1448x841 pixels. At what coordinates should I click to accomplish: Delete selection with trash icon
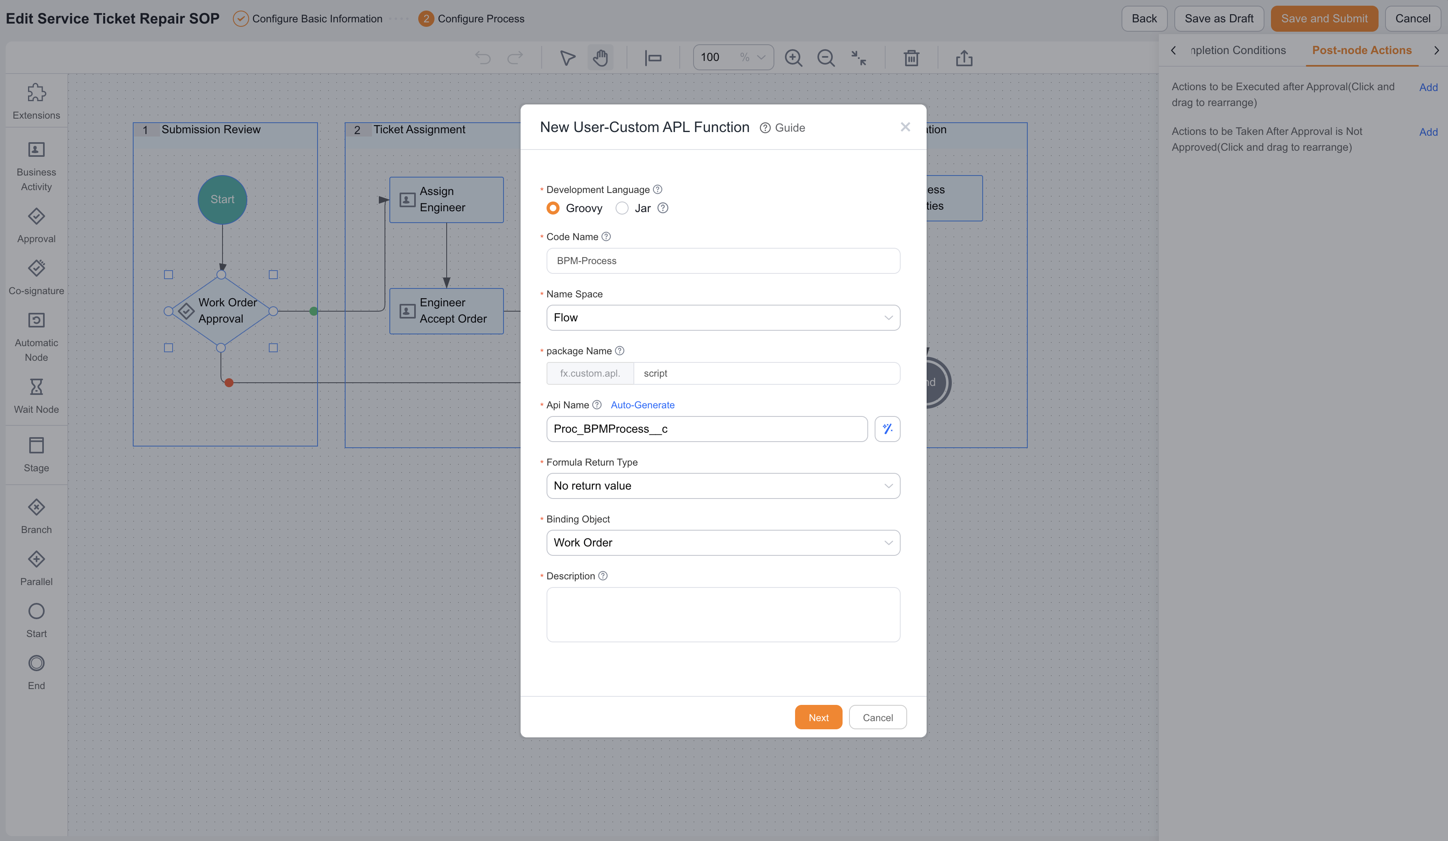[x=911, y=57]
